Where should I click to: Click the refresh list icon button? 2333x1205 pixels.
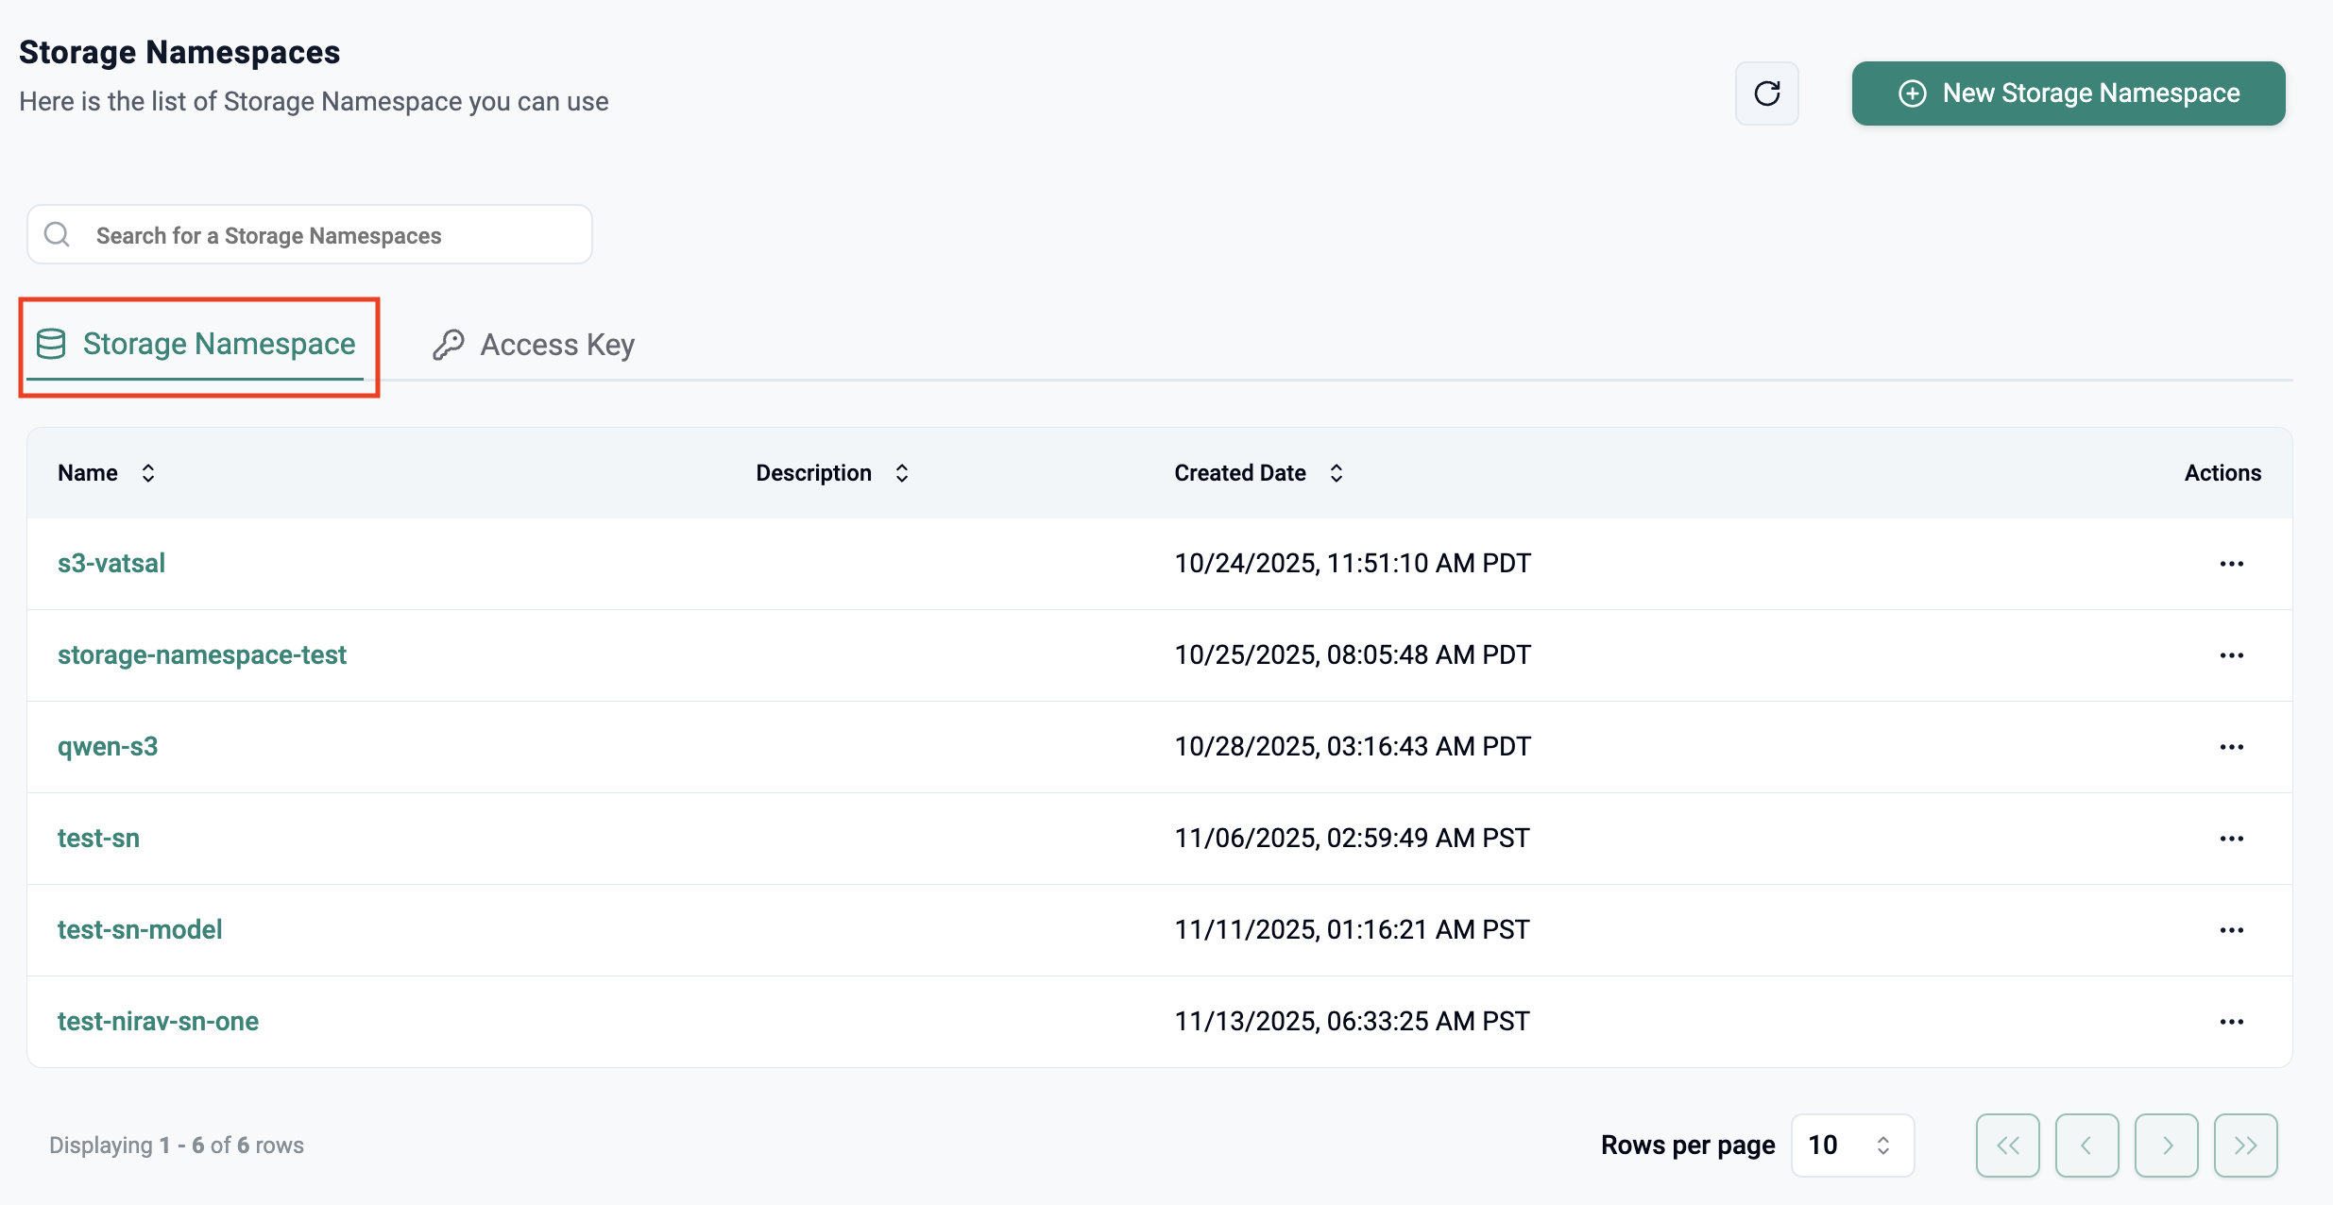click(1766, 93)
